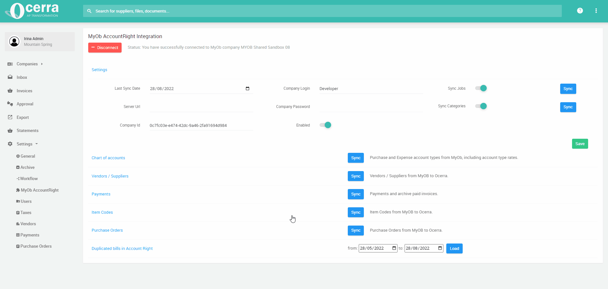Click the Export arrow icon
The height and width of the screenshot is (289, 608).
[10, 117]
